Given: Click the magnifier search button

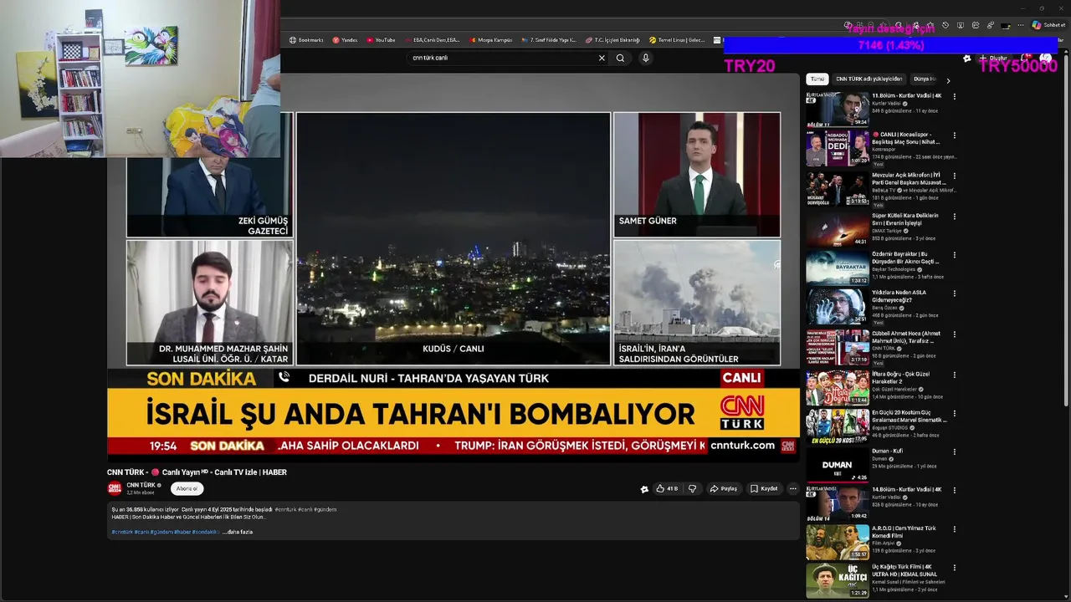Looking at the screenshot, I should pos(620,59).
